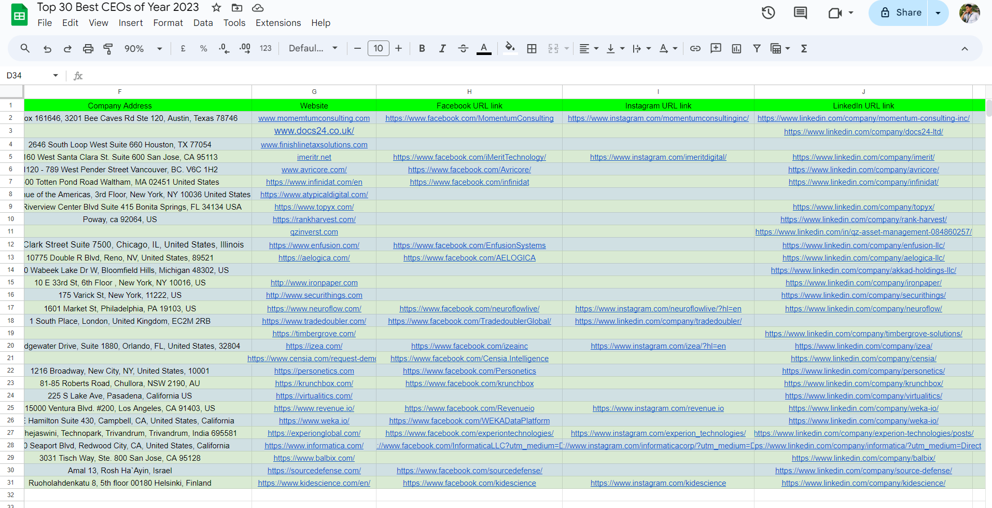
Task: Increase decimal places icon
Action: (245, 48)
